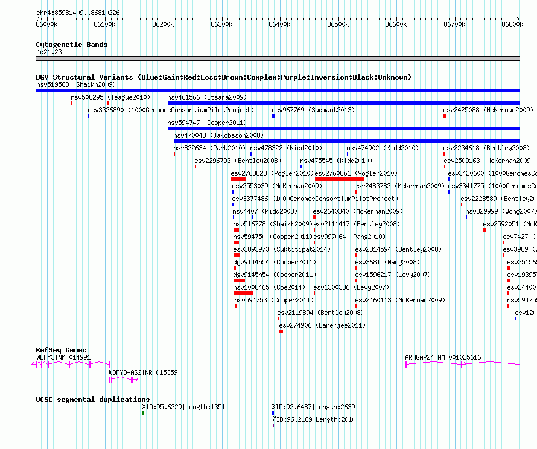Open nsv594750 (Cooper2011) variant
This screenshot has height=449, width=537.
click(x=273, y=237)
